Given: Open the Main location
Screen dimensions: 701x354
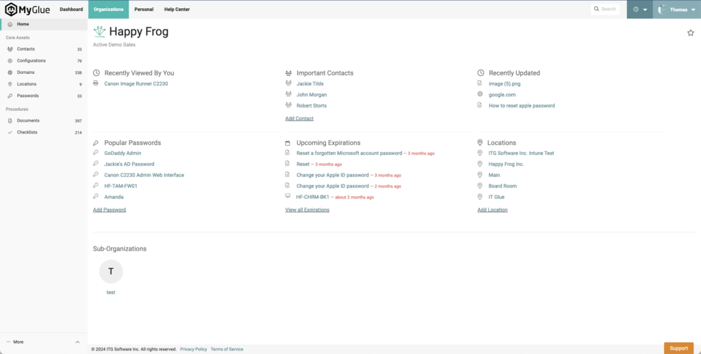Looking at the screenshot, I should pos(494,175).
